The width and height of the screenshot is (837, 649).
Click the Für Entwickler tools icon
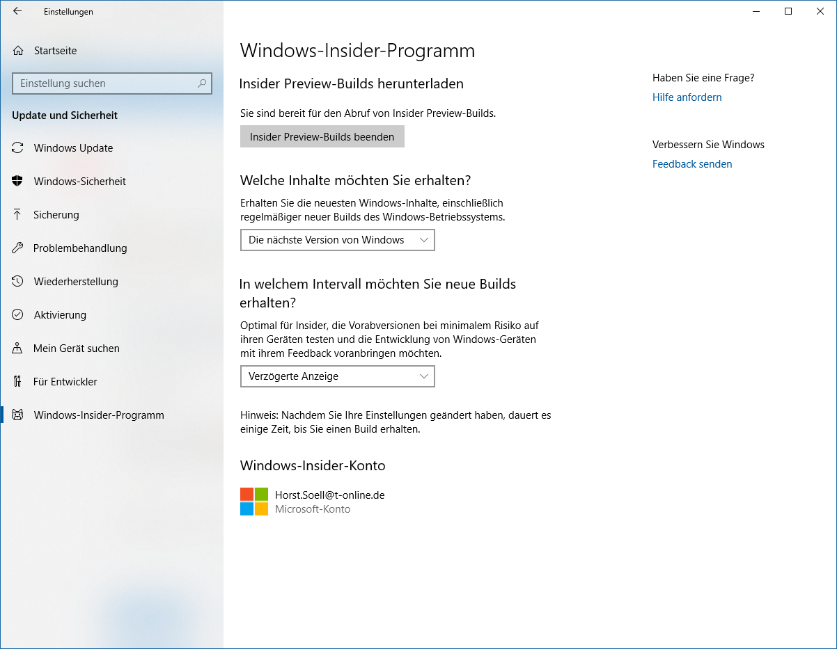click(x=18, y=382)
